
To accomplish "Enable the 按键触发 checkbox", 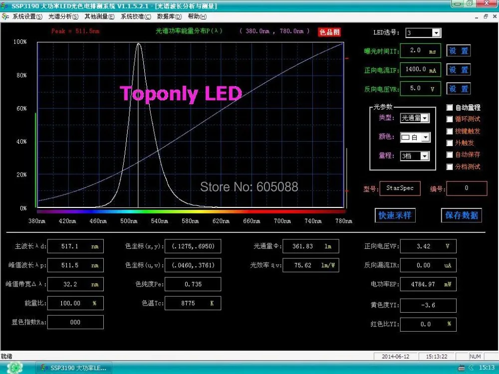I will tap(450, 131).
